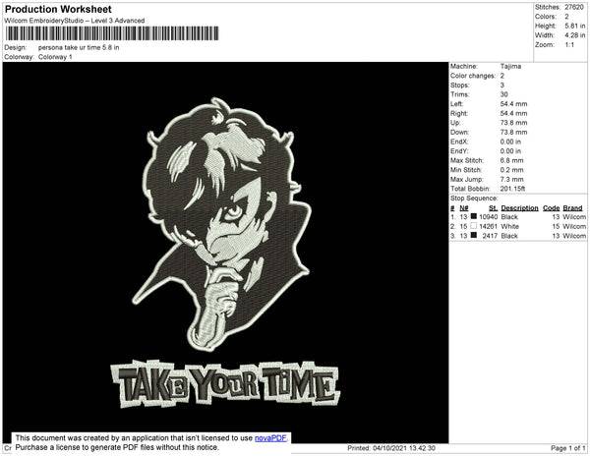Click the 'Page 1 of 1' footer text

[568, 448]
